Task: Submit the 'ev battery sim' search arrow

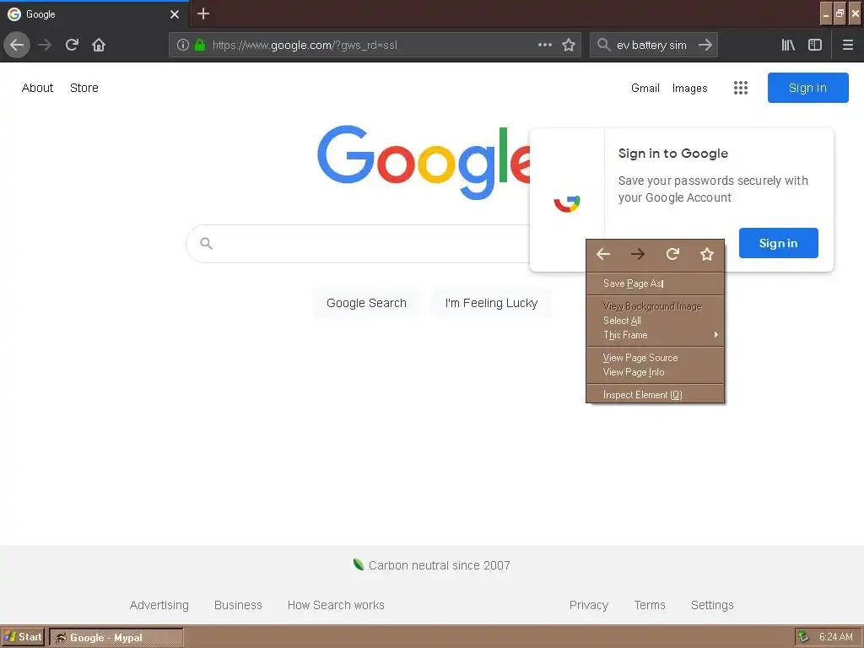Action: coord(705,45)
